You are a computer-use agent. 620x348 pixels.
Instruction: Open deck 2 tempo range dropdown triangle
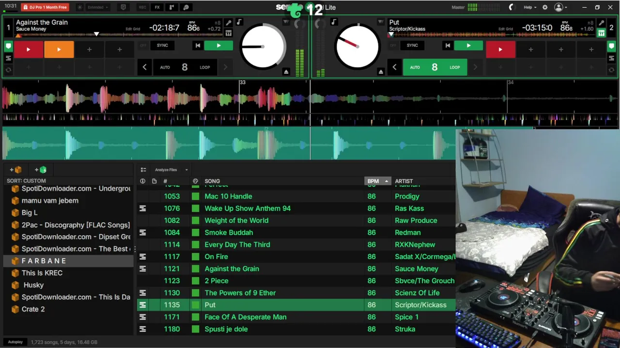pos(381,22)
